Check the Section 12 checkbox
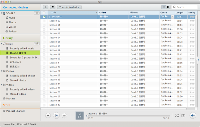Image resolution: width=200 pixels, height=127 pixels. click(x=44, y=29)
